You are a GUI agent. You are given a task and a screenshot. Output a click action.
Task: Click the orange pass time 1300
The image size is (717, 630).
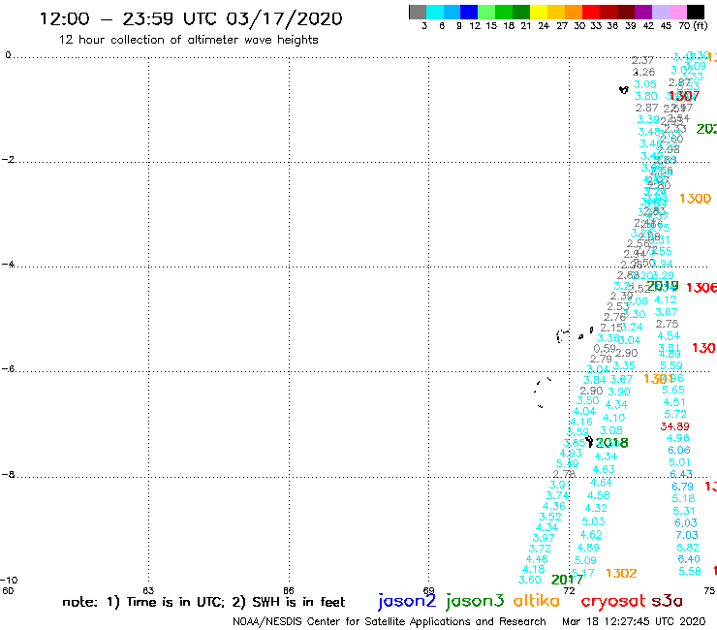click(x=695, y=199)
